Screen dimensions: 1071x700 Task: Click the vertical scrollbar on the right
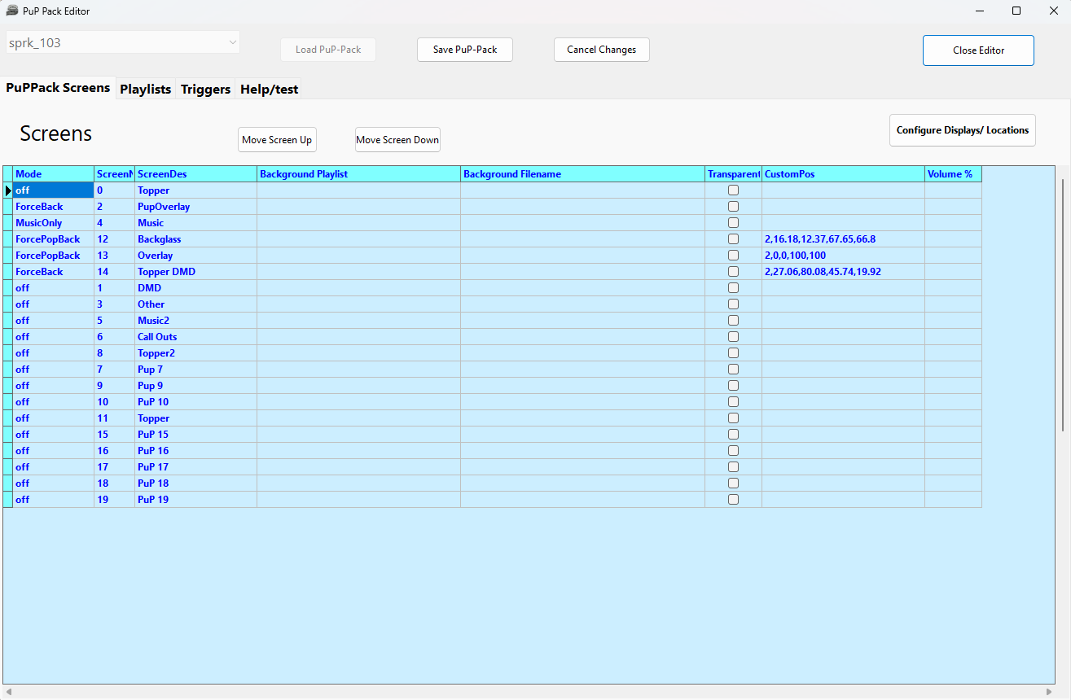coord(1063,305)
